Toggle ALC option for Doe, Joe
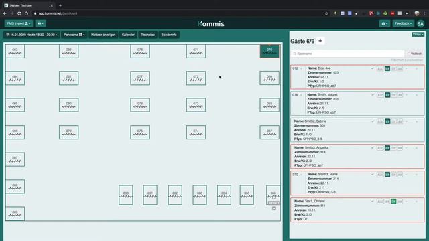Viewport: 429px width, 241px height. 380,68
